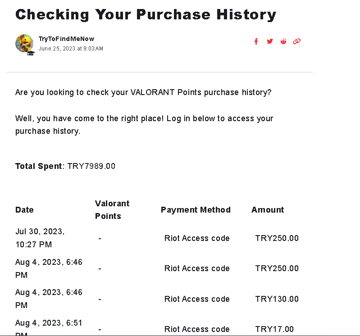Share the article on Twitter
360x336 pixels.
point(270,41)
